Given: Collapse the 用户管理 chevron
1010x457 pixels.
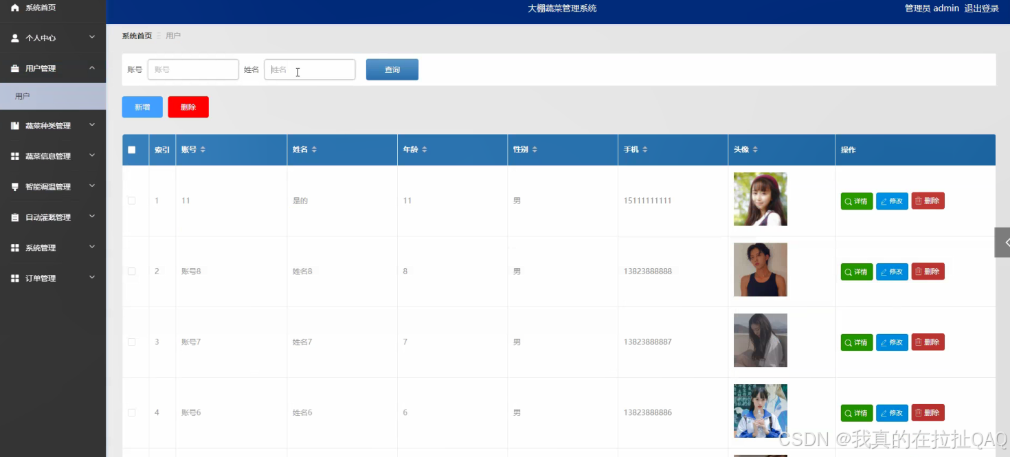Looking at the screenshot, I should coord(92,67).
